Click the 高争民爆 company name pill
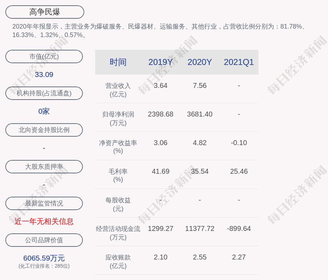The width and height of the screenshot is (328, 280). pyautogui.click(x=45, y=12)
